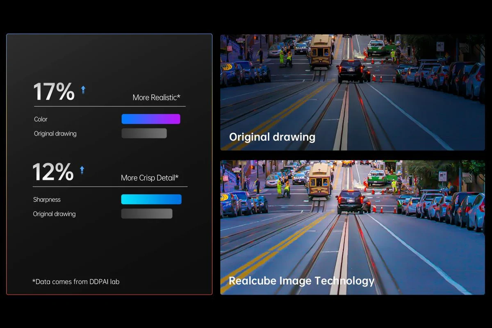
Task: Click the Realcube Image Technology caption
Action: 301,281
